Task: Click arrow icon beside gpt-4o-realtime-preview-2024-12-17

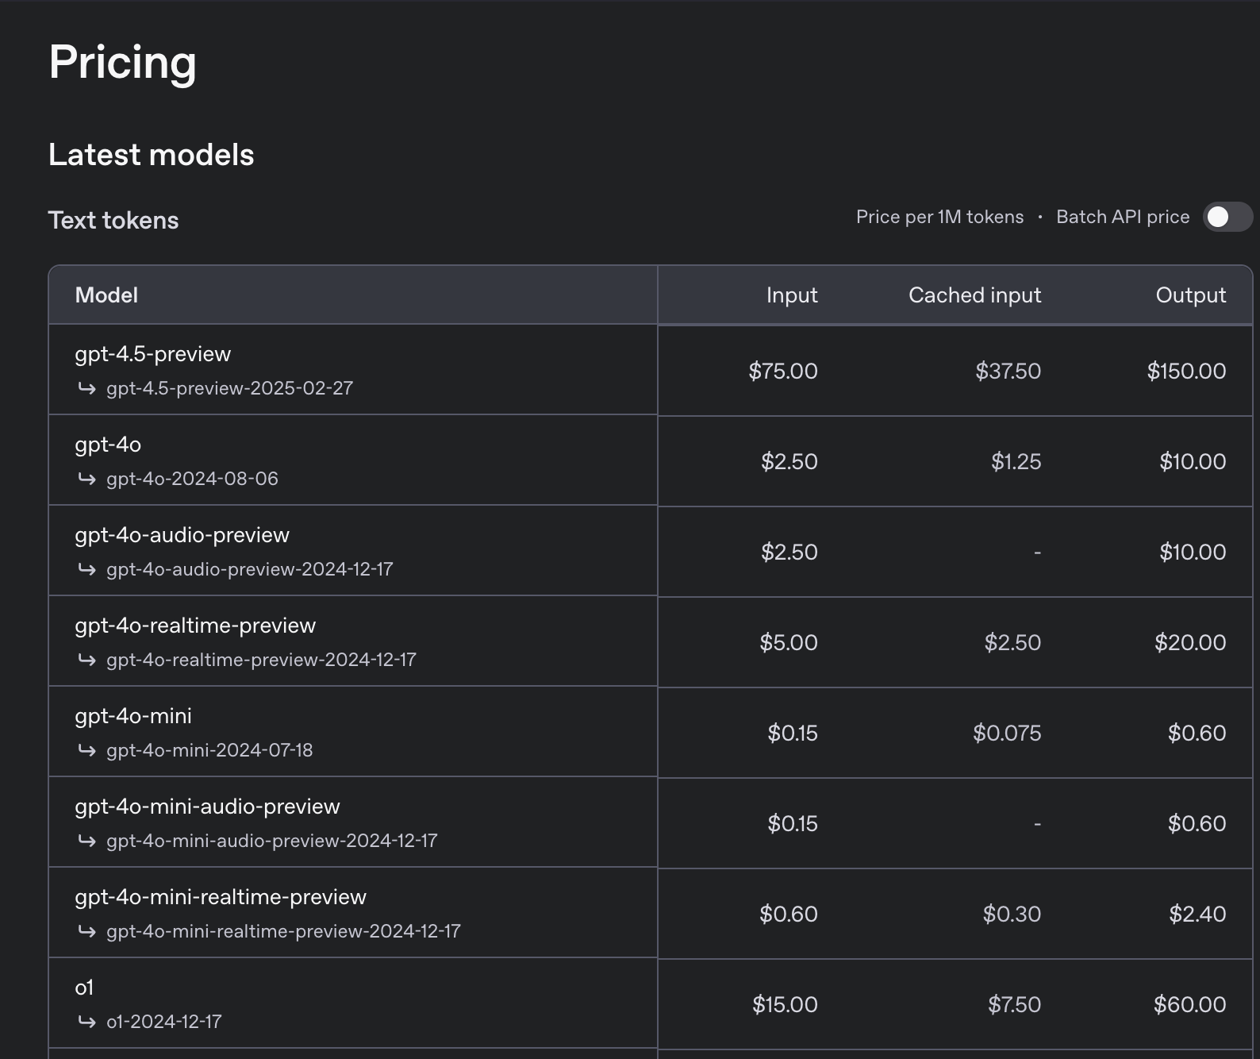Action: coord(86,660)
